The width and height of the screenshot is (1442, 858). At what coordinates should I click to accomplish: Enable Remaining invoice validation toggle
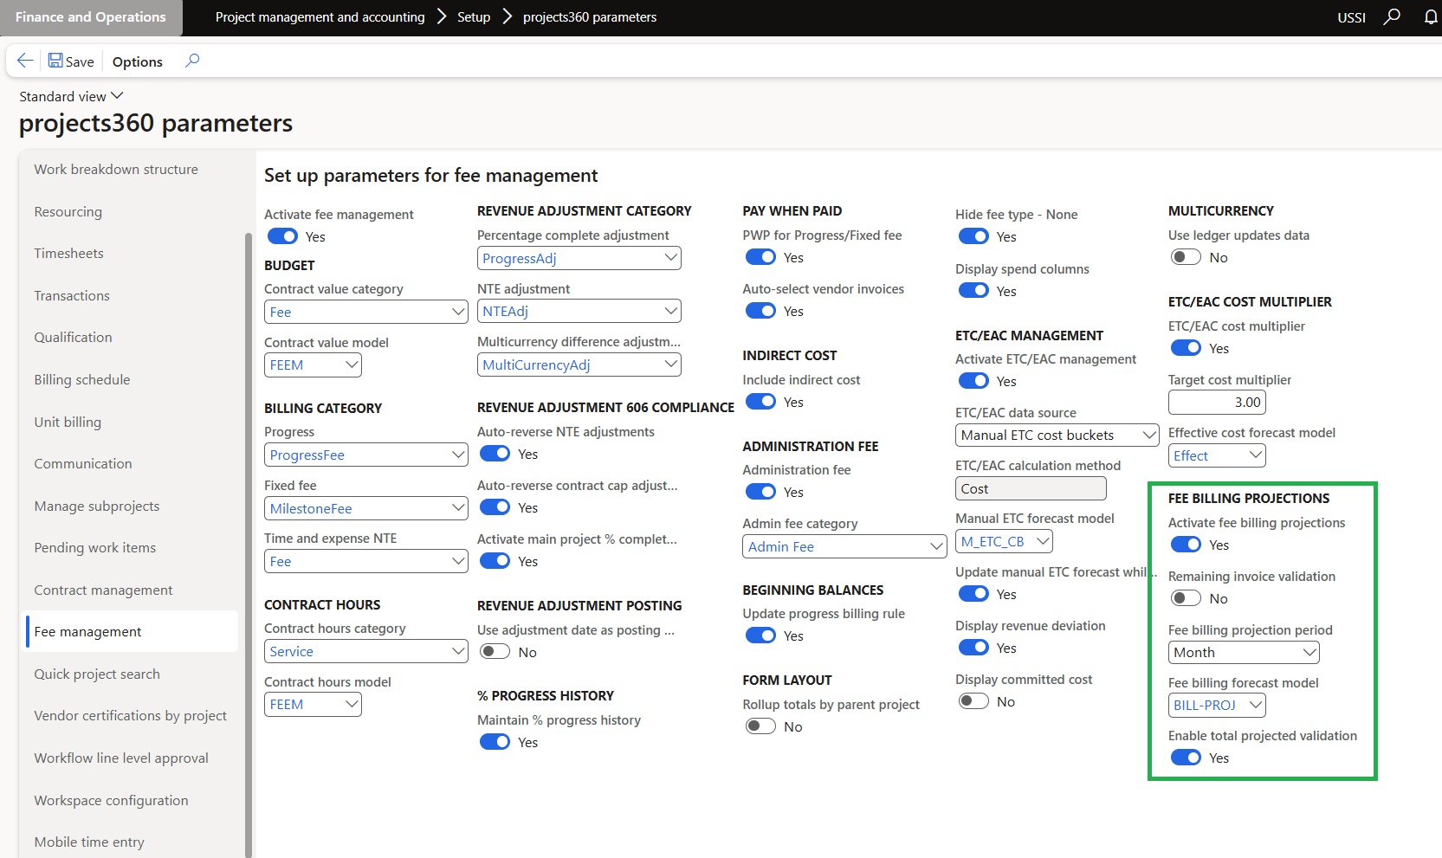(x=1186, y=598)
